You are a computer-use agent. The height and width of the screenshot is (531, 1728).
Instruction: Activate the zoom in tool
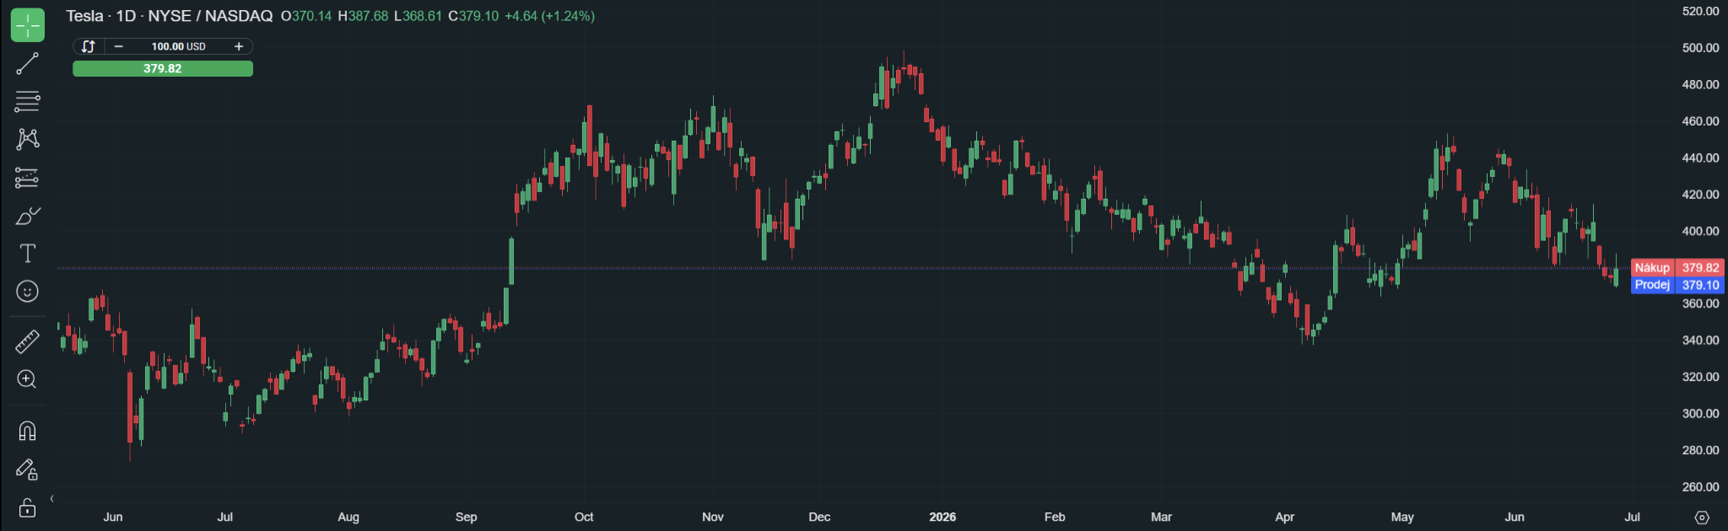point(28,379)
